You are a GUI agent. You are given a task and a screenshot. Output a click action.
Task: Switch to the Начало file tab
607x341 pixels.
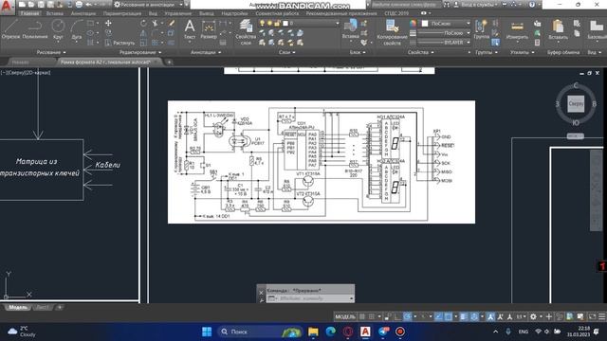coord(20,62)
